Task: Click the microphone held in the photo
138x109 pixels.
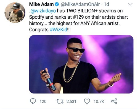Action: click(x=49, y=80)
